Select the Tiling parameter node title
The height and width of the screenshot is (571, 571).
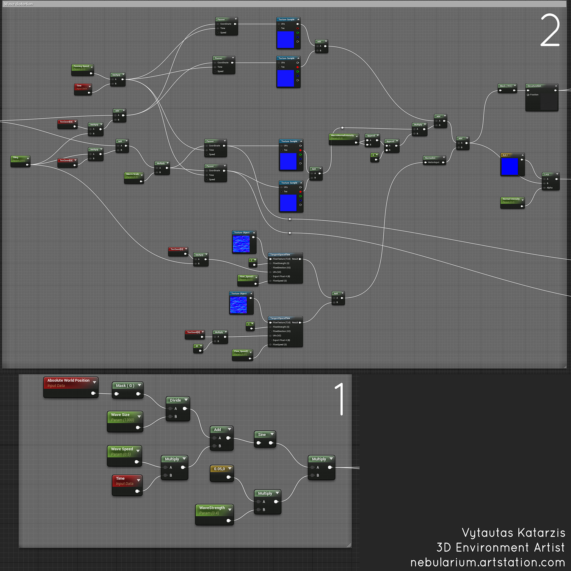15,157
